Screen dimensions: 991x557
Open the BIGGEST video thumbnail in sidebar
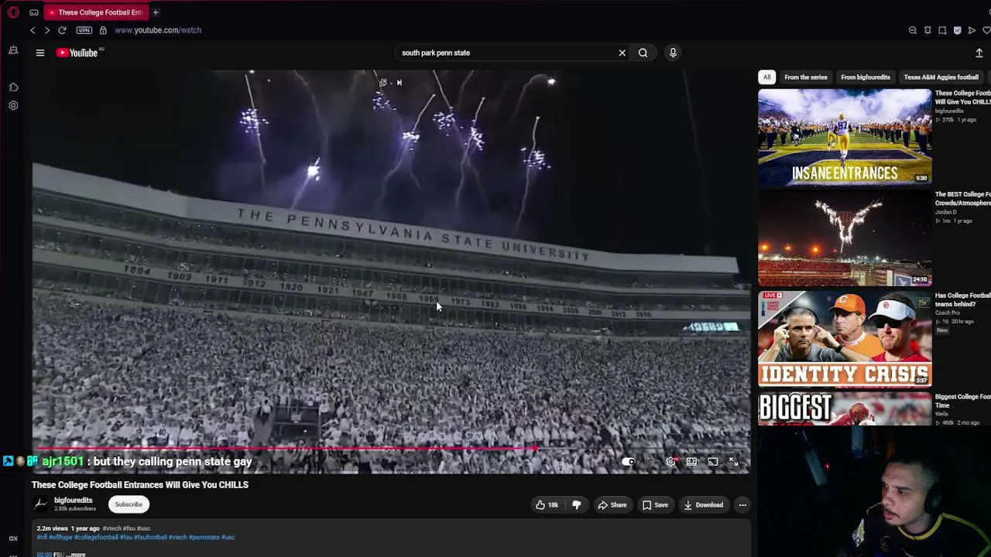[845, 409]
